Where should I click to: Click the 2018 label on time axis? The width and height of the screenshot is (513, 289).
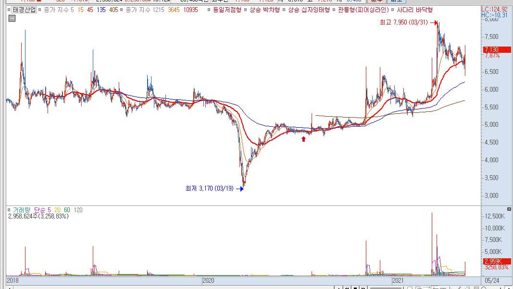(x=13, y=280)
